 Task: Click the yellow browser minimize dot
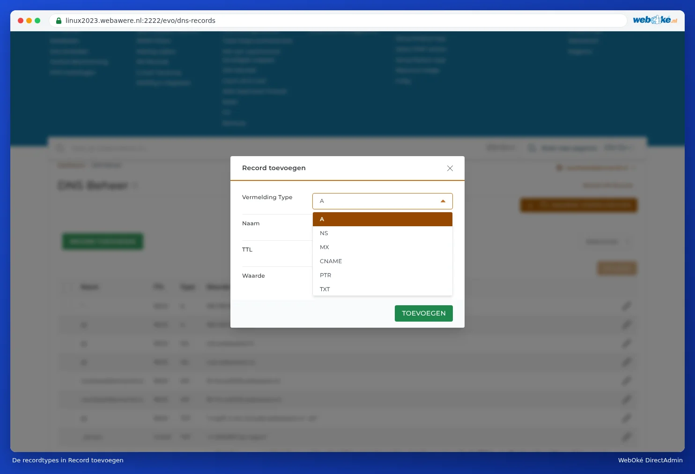pyautogui.click(x=29, y=21)
